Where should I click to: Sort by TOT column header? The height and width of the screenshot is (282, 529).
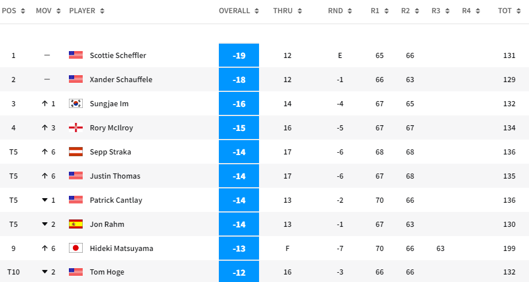point(509,11)
